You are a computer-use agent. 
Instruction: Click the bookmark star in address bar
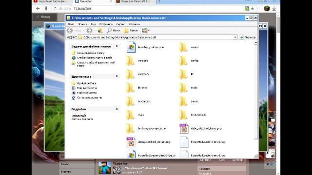[x=253, y=9]
